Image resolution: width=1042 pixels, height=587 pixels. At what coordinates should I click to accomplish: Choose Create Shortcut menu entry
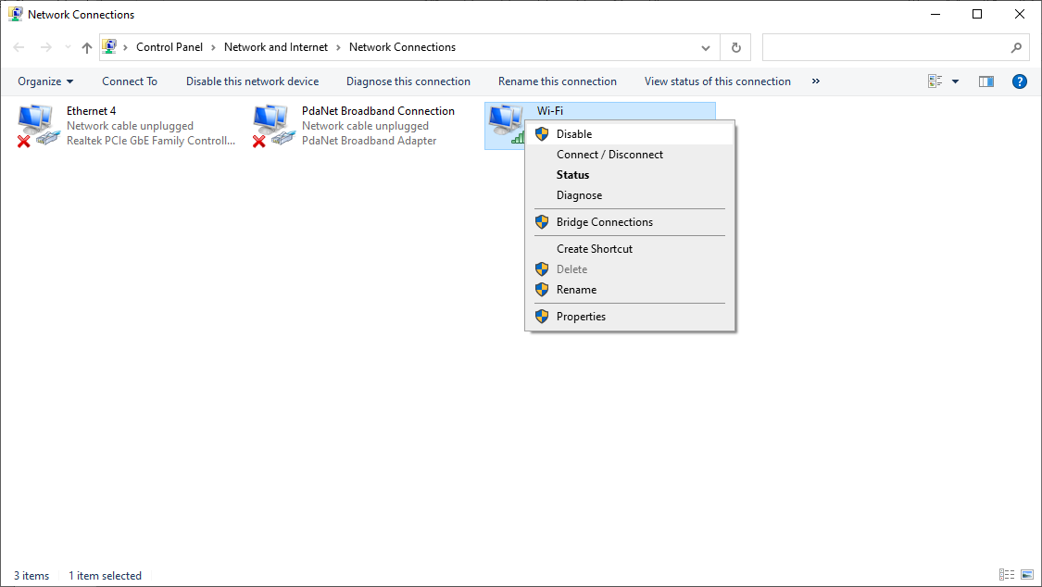[629, 248]
